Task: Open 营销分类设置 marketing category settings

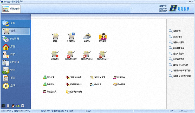Action: [74, 77]
